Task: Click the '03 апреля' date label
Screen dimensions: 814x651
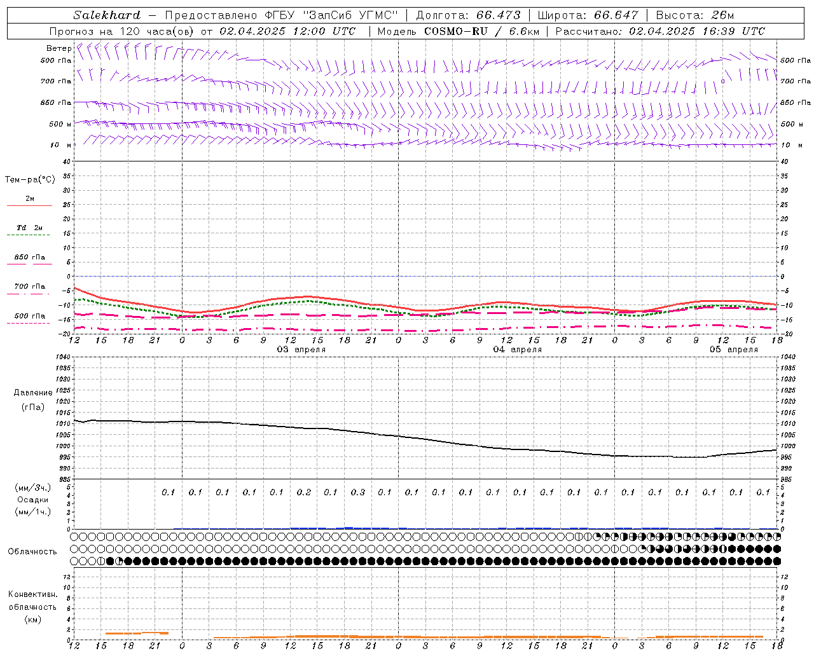Action: tap(301, 350)
